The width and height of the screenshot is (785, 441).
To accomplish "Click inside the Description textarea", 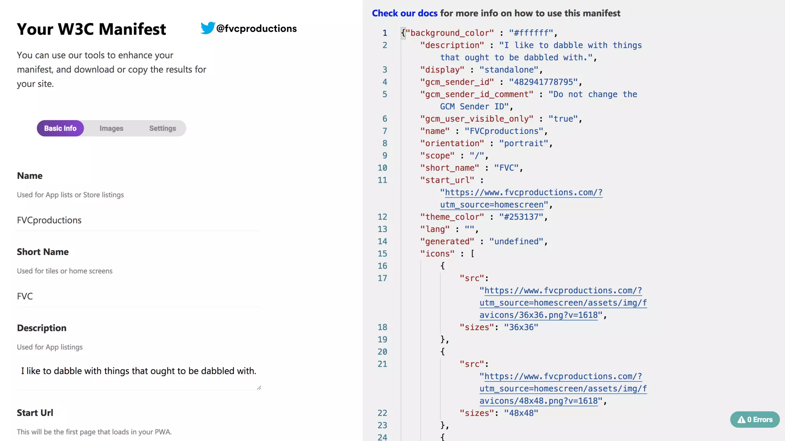I will (138, 371).
